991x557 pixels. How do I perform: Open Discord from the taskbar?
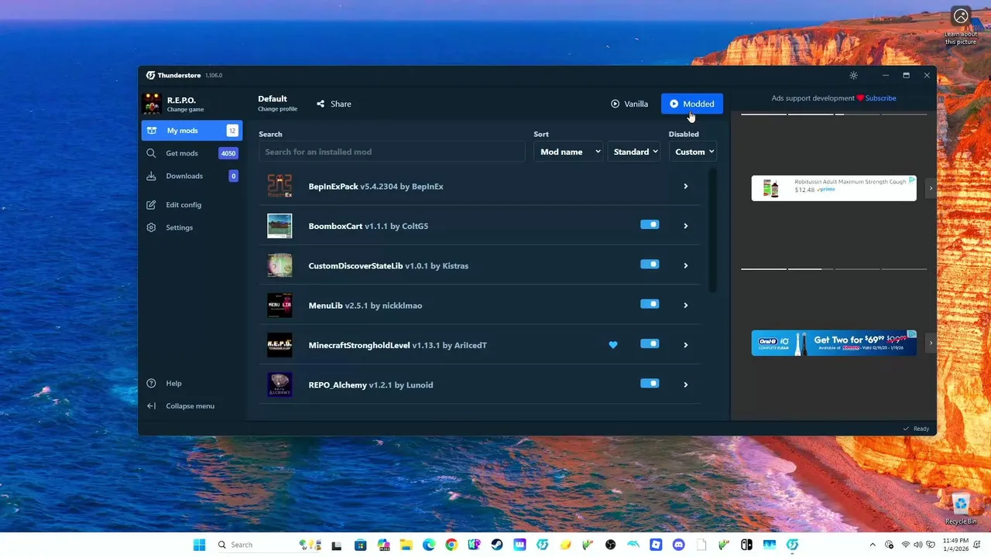tap(679, 545)
